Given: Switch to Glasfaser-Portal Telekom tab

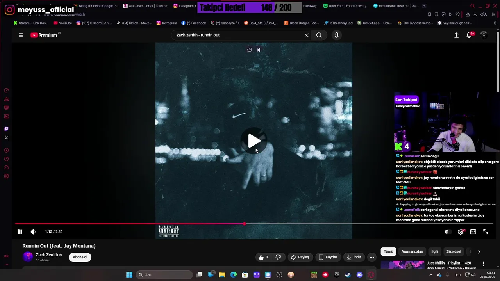Looking at the screenshot, I should 146,6.
